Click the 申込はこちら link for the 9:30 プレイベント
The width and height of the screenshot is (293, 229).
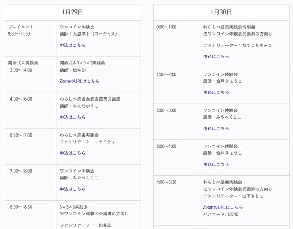pos(73,45)
